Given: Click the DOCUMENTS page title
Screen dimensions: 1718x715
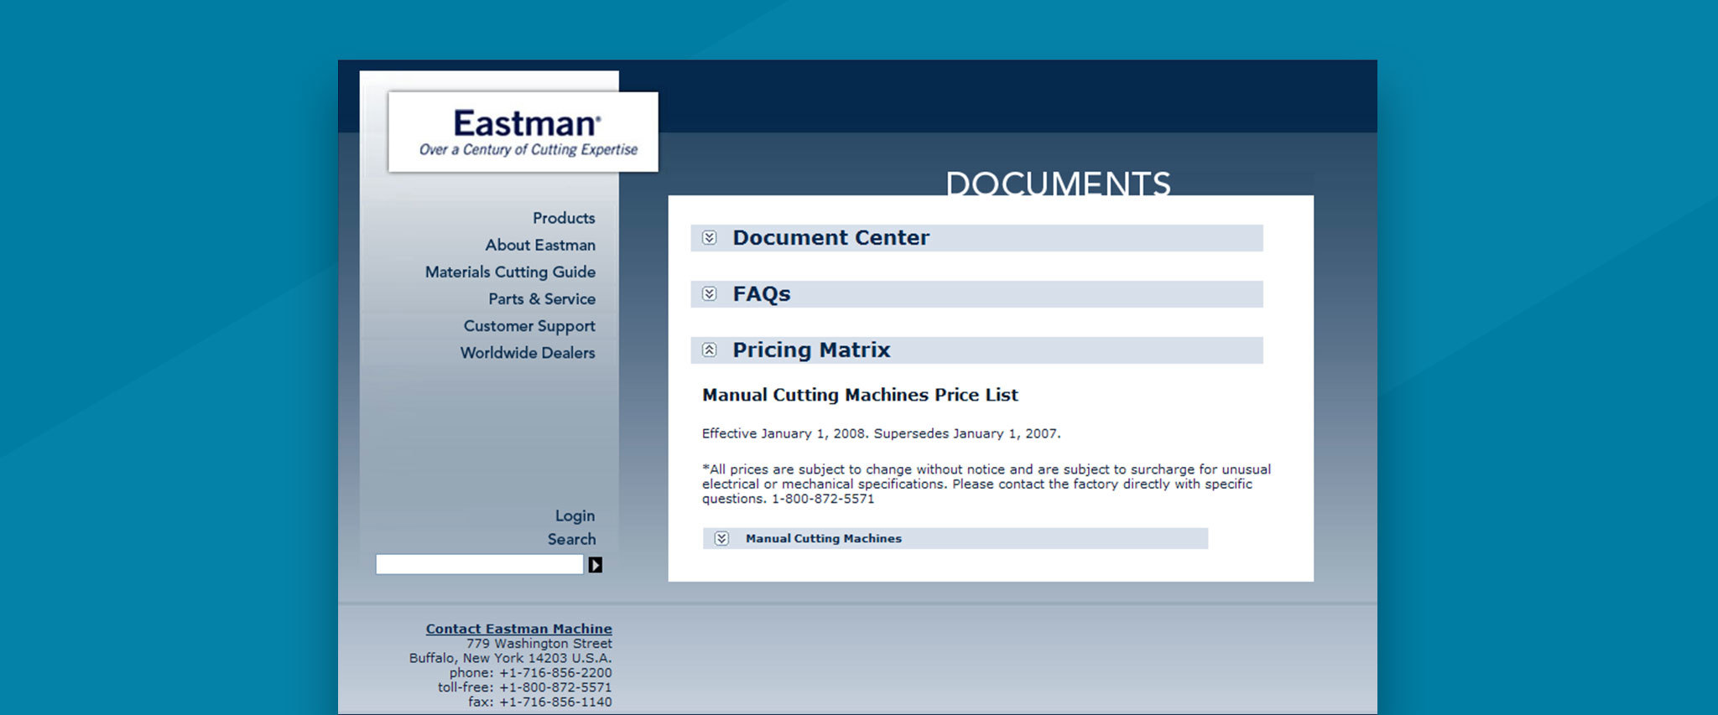Looking at the screenshot, I should coord(1058,184).
